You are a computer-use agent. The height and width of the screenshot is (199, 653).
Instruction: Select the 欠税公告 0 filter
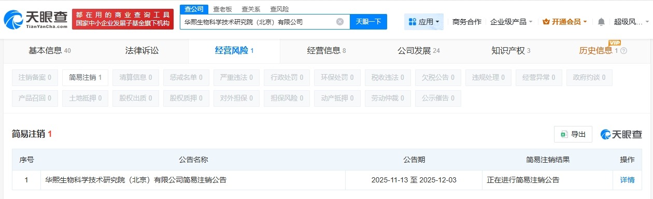(438, 78)
